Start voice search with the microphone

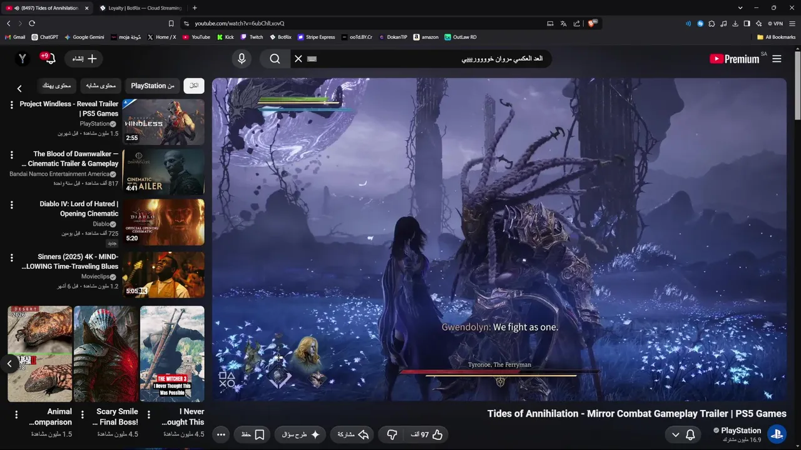coord(242,59)
